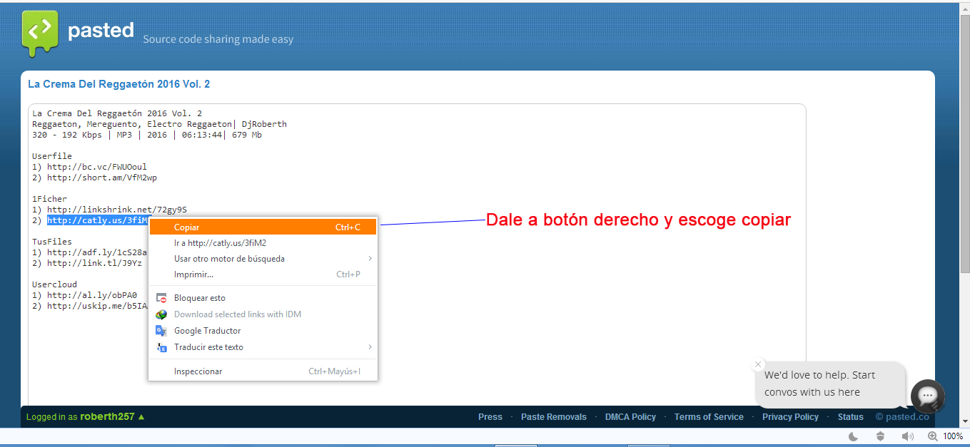Open the chat widget bubble
This screenshot has height=447, width=970.
point(927,396)
